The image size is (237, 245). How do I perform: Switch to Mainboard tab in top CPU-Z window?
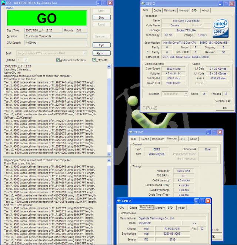(x=170, y=10)
